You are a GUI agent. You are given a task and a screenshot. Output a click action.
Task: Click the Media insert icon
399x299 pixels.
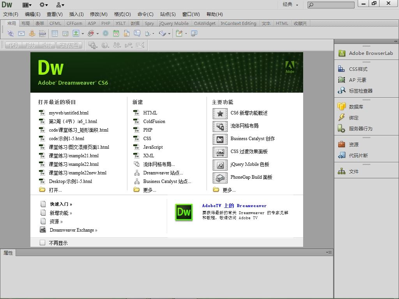tap(90, 33)
